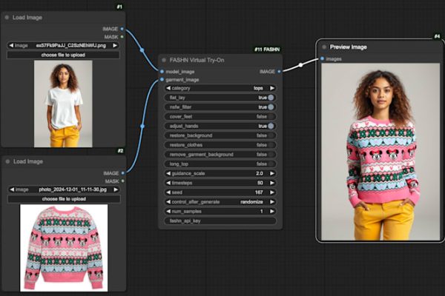445x296 pixels.
Task: Collapse the Preview Image node via its dot
Action: (324, 47)
